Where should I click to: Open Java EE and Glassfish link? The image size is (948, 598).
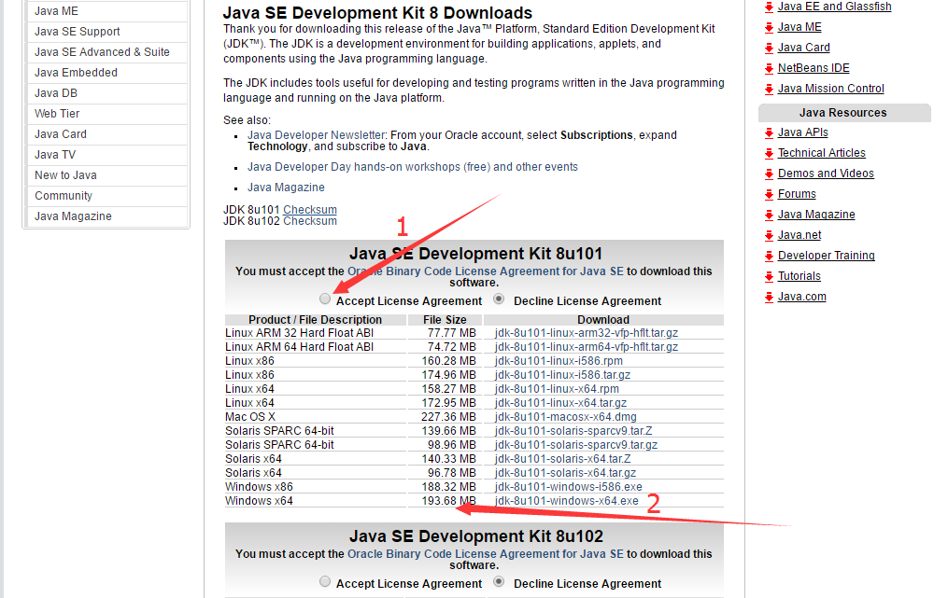[x=834, y=7]
